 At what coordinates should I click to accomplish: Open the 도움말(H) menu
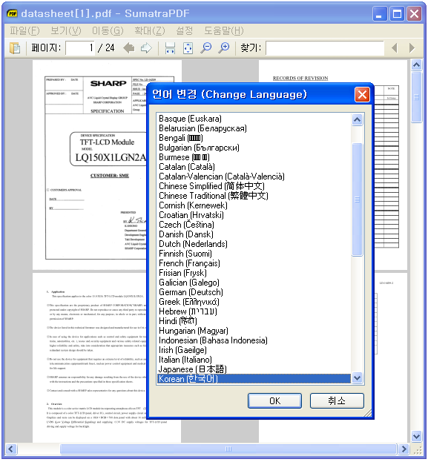coord(224,30)
